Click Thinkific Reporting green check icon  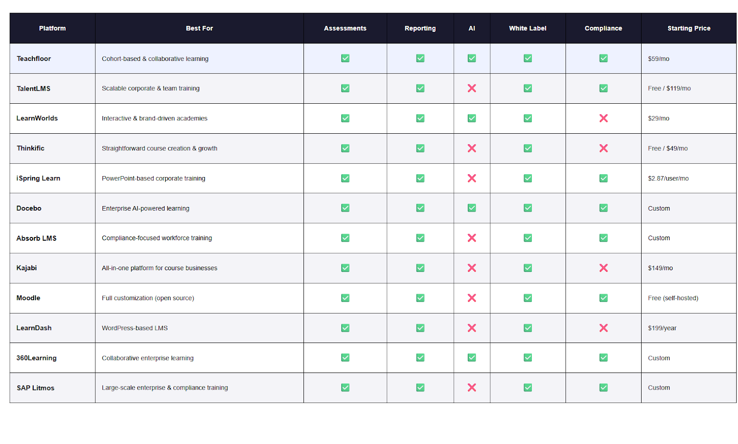coord(420,148)
